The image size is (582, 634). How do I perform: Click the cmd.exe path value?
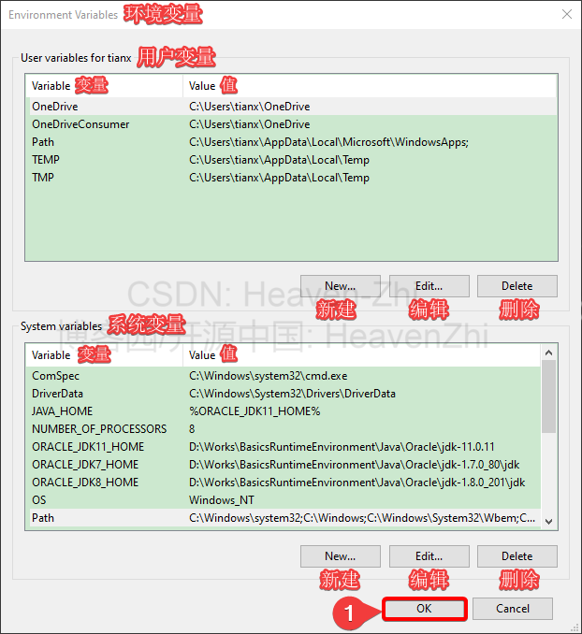click(x=268, y=376)
